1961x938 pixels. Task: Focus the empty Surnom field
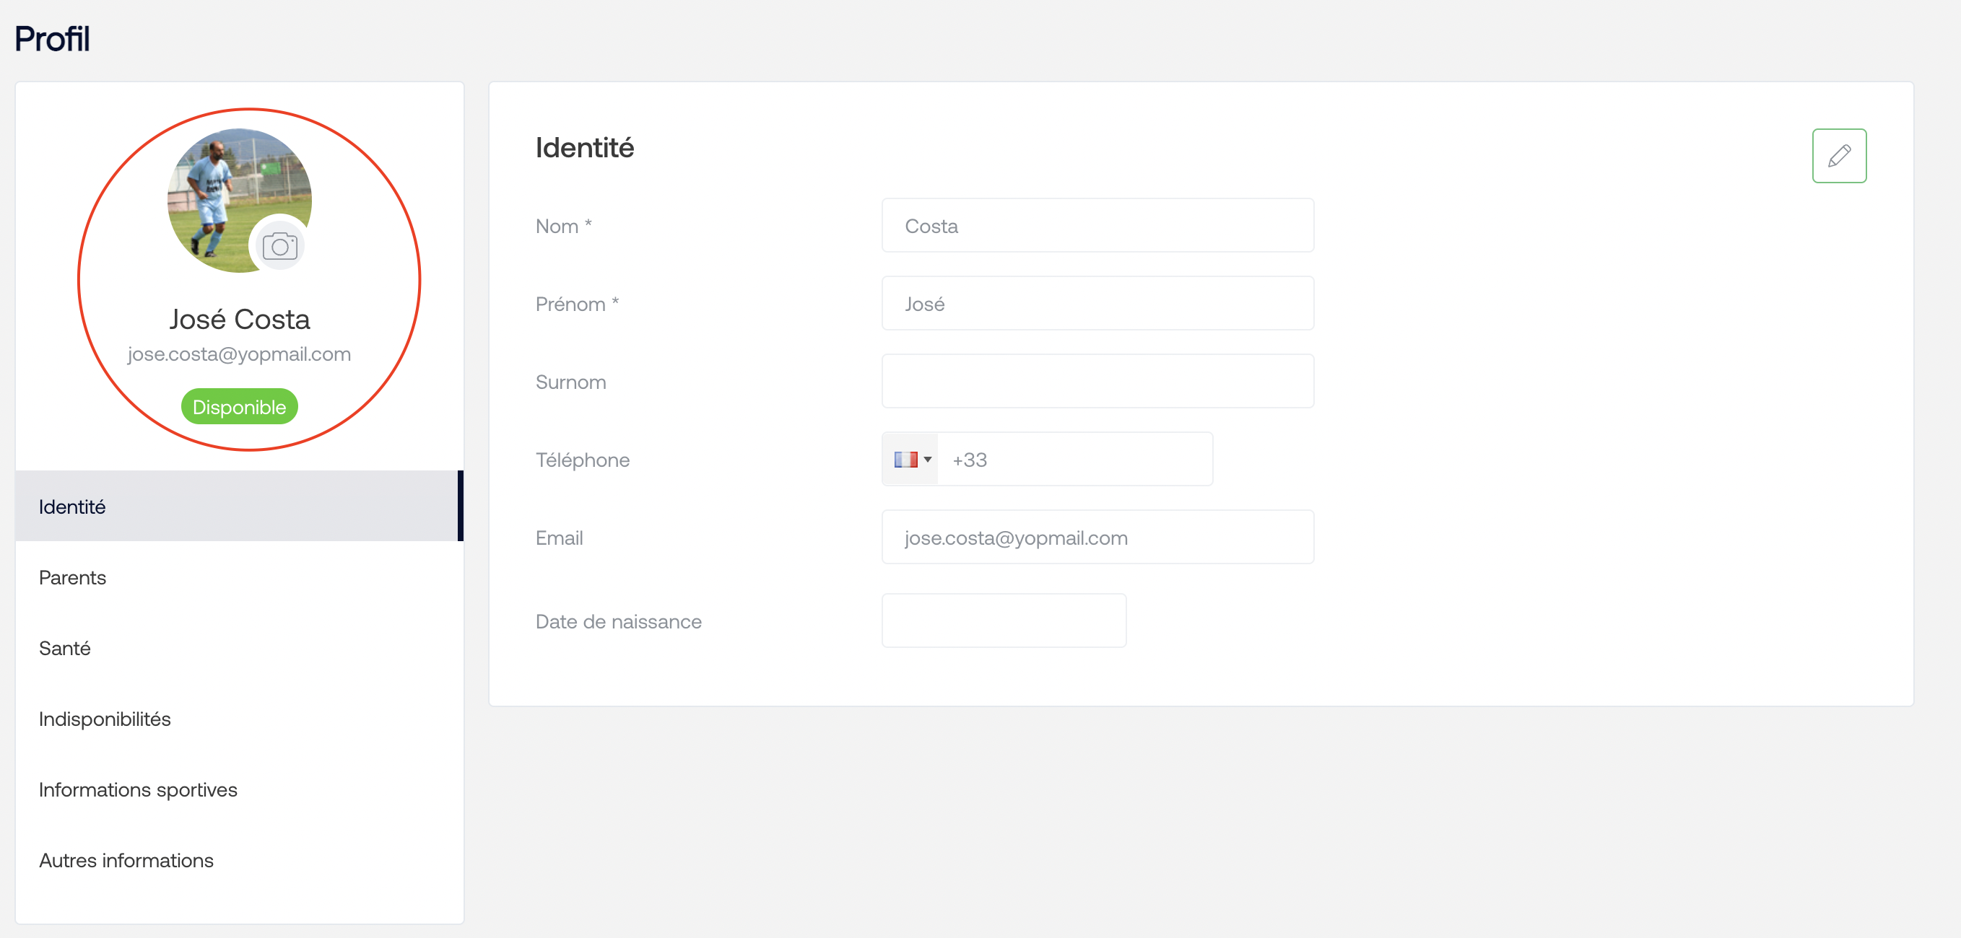pos(1097,382)
